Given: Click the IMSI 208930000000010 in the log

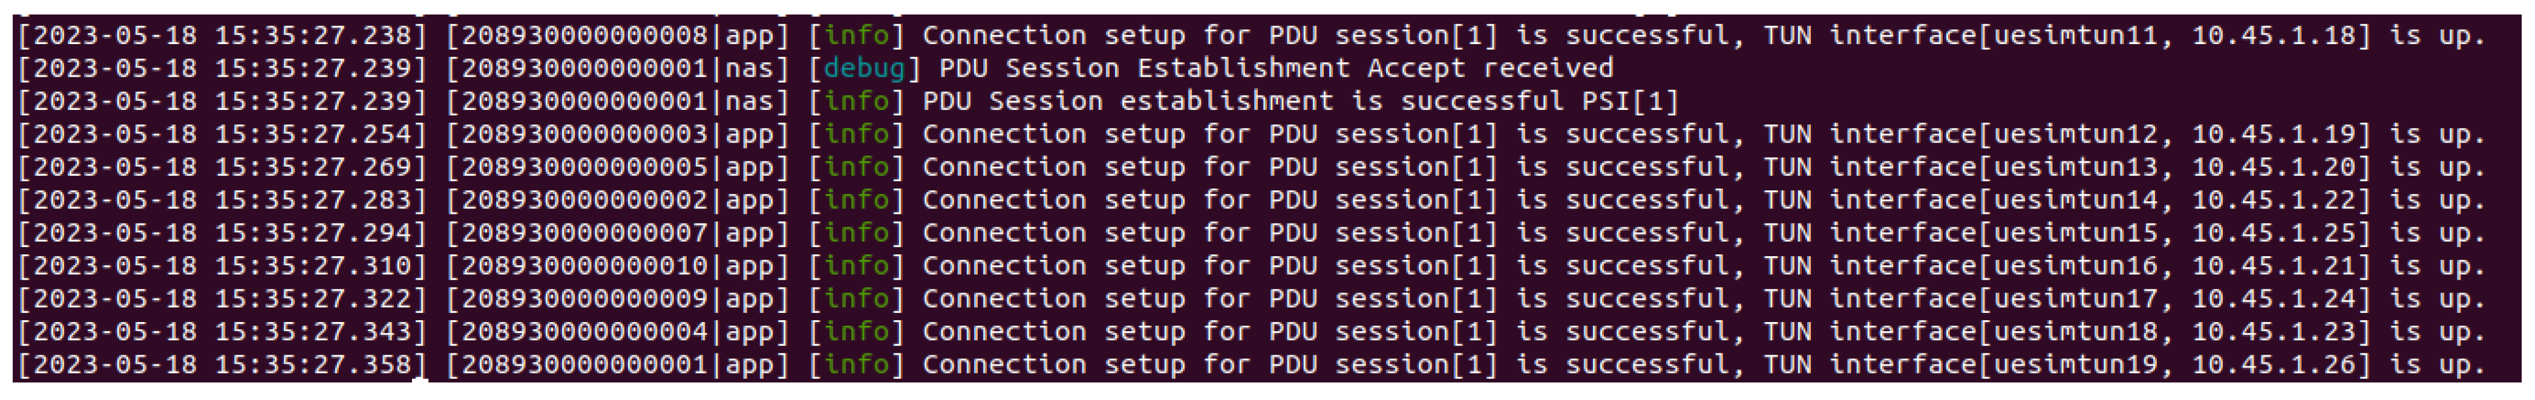Looking at the screenshot, I should click(584, 266).
